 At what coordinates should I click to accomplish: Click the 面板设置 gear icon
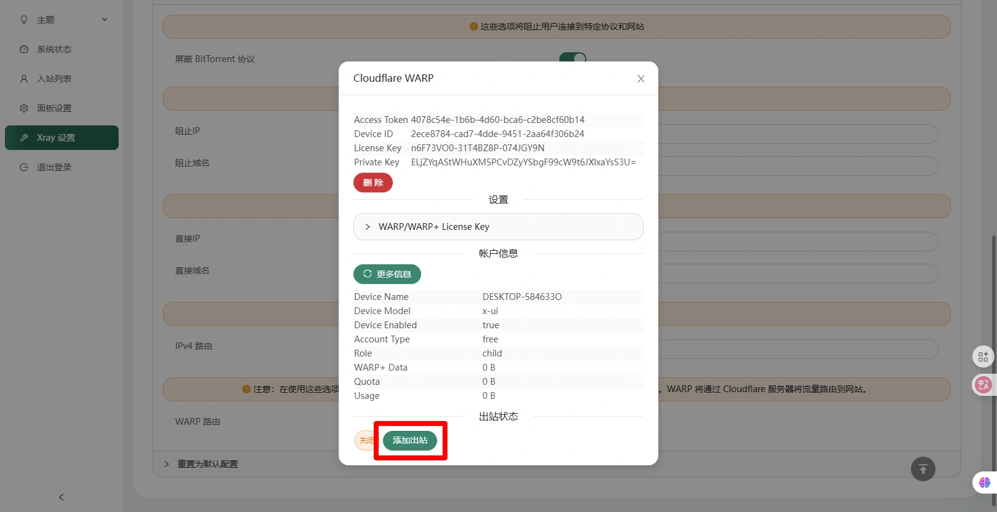click(24, 108)
